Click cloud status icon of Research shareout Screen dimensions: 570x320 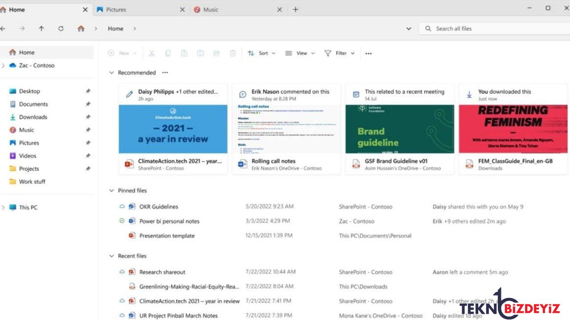click(x=122, y=272)
